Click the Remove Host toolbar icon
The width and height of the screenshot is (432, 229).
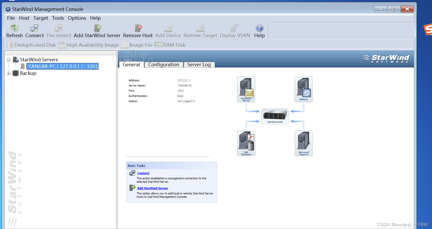click(138, 28)
